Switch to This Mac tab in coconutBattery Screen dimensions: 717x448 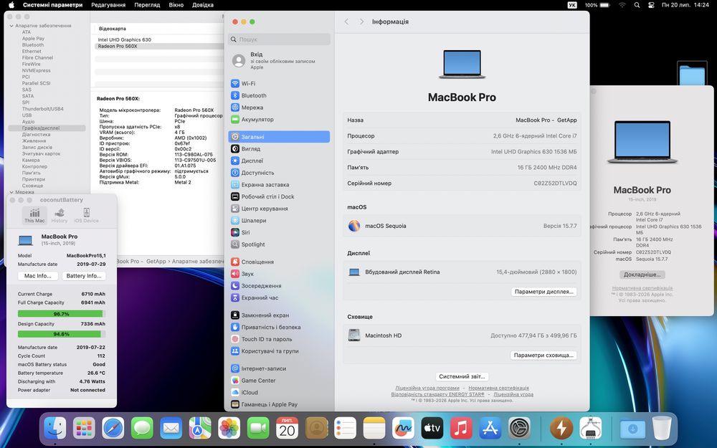(x=34, y=215)
